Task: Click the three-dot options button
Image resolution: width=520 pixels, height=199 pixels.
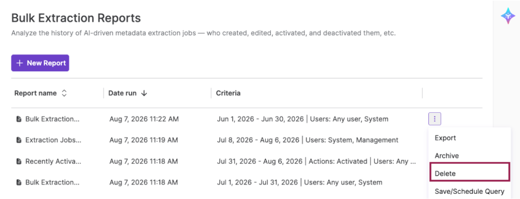Action: tap(435, 119)
